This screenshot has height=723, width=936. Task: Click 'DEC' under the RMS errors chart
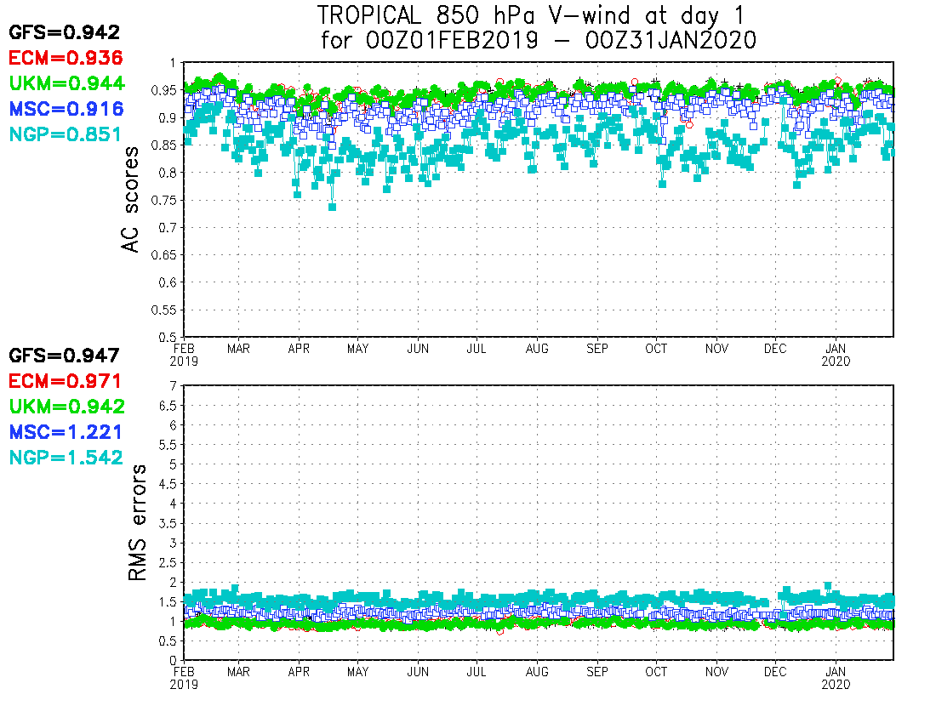click(775, 672)
